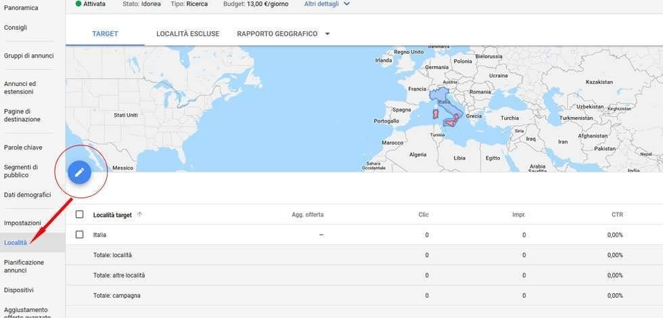Go to Panoramica in the sidebar

(x=21, y=8)
